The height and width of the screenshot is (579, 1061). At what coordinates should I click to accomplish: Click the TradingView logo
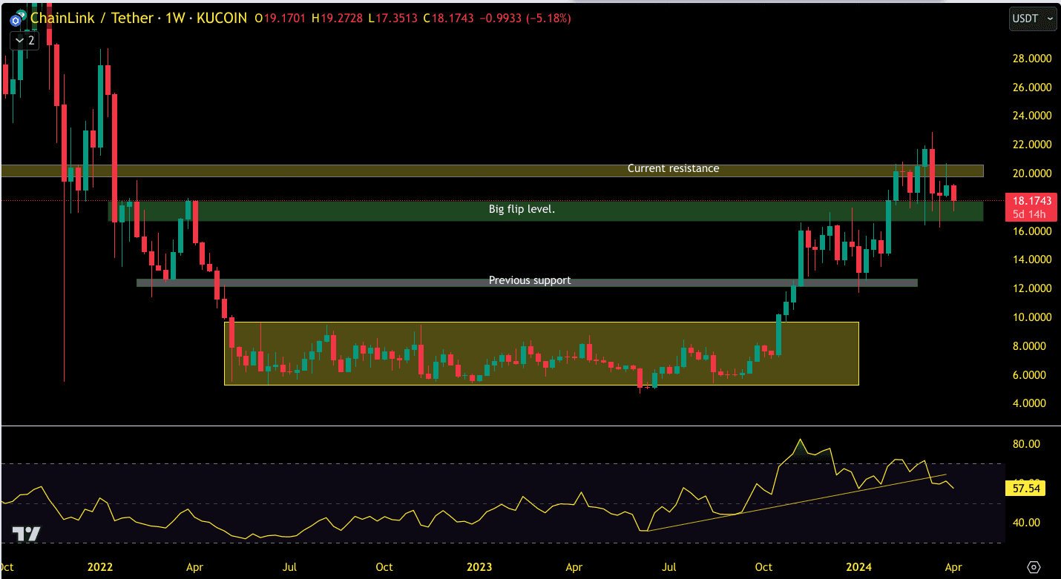(x=26, y=534)
